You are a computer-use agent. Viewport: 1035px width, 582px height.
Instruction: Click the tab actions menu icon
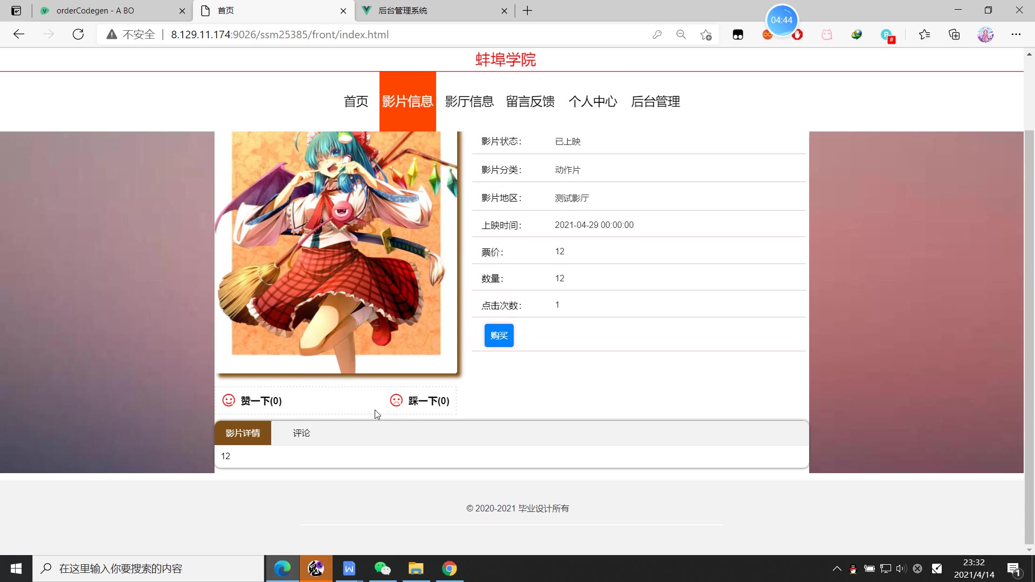(16, 11)
